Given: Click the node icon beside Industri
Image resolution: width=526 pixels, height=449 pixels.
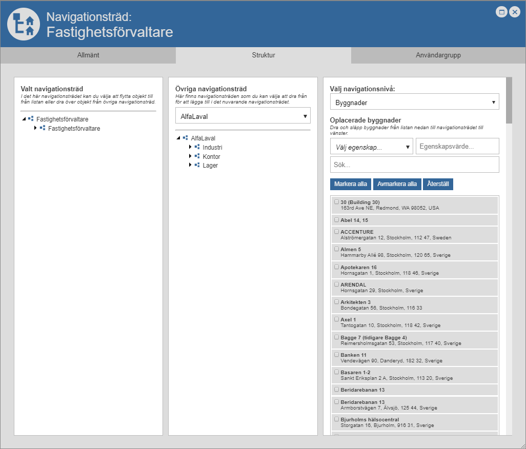Looking at the screenshot, I should click(x=197, y=147).
